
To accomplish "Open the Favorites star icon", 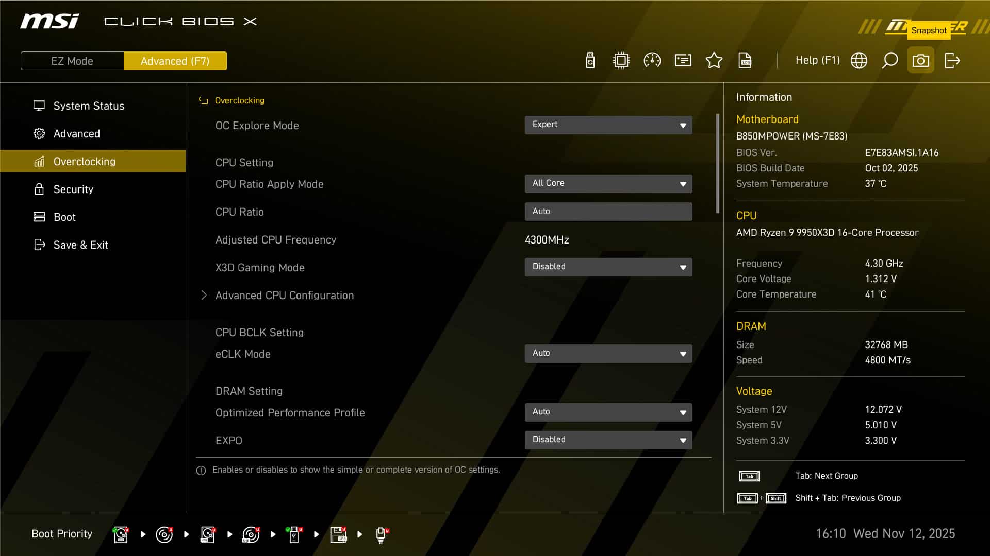I will tap(714, 61).
